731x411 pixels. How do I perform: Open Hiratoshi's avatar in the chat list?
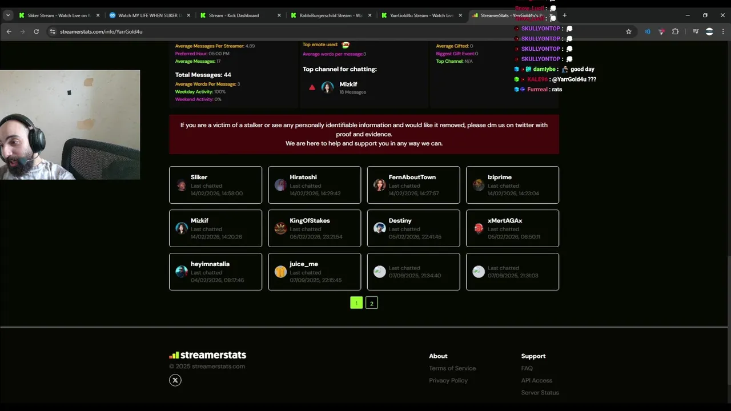tap(280, 185)
